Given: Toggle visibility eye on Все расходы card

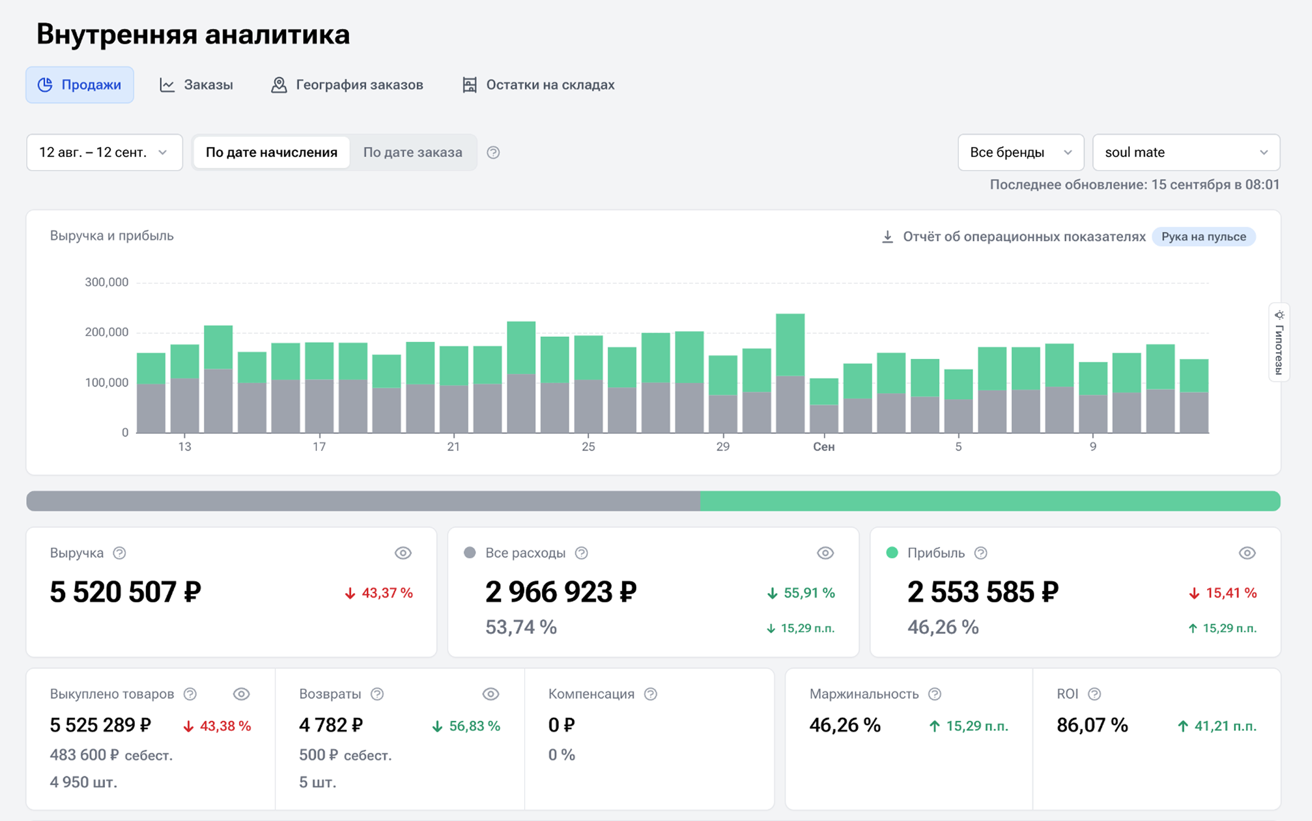Looking at the screenshot, I should pyautogui.click(x=825, y=553).
